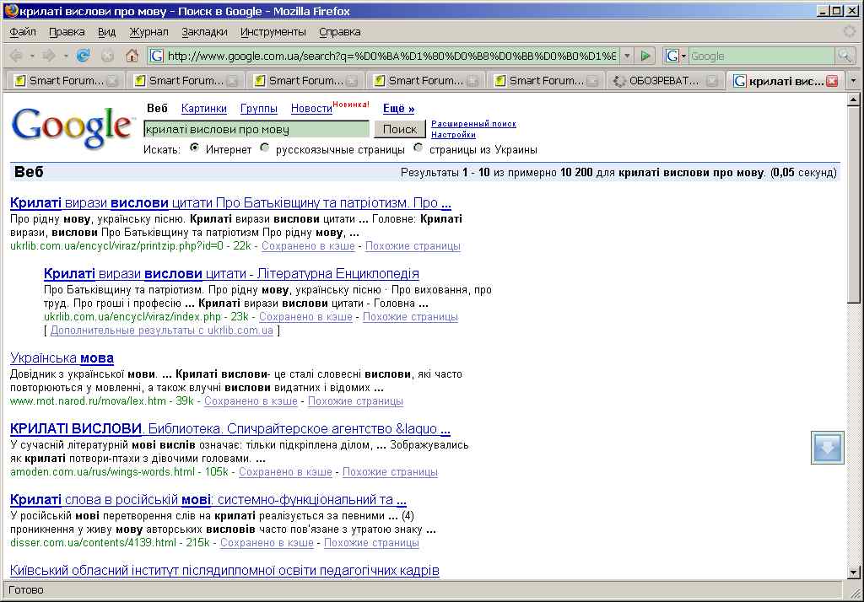The width and height of the screenshot is (864, 602).
Task: Open the back history dropdown arrow
Action: (x=32, y=56)
